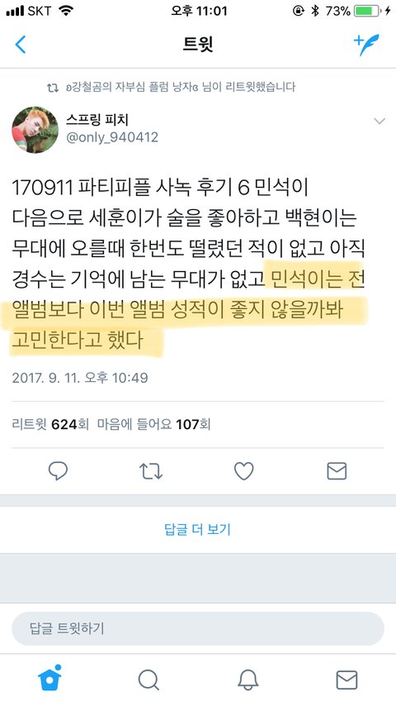Open the @only_940412 handle
Viewport: 396px width, 706px height.
coord(112,137)
